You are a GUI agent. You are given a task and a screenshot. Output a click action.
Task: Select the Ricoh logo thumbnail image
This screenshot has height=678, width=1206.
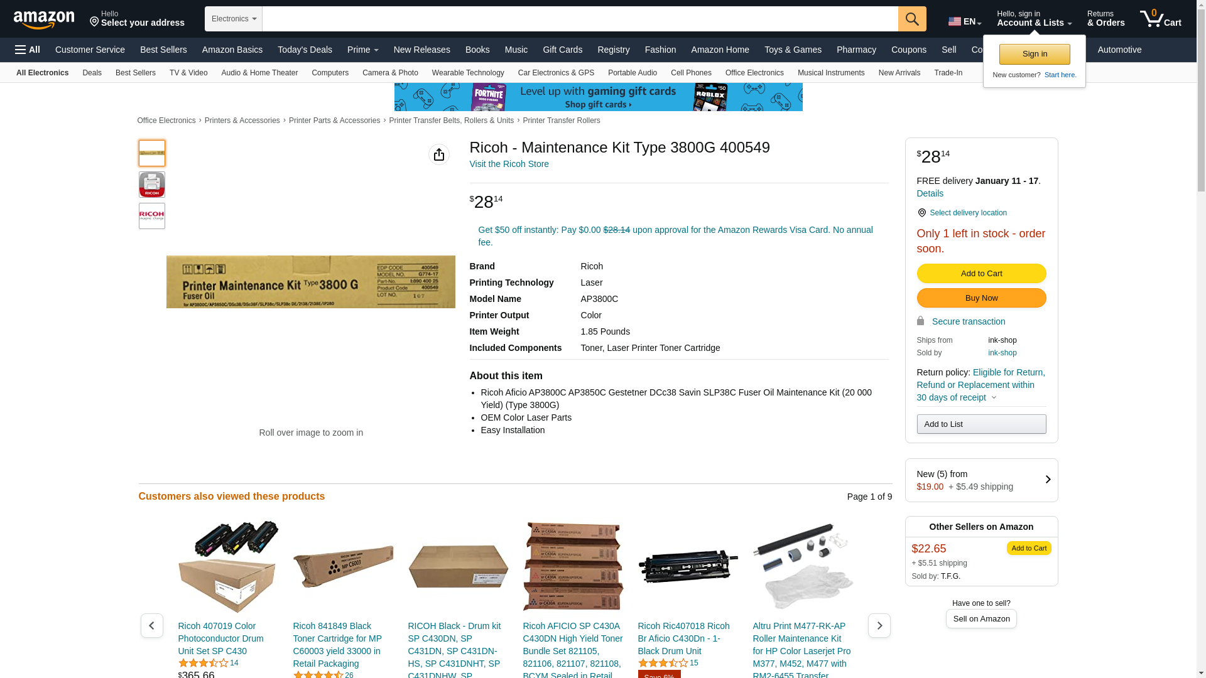coord(152,216)
